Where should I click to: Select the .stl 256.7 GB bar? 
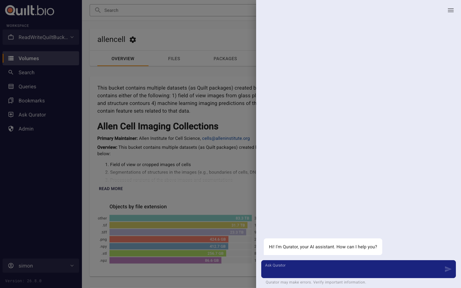pos(168,253)
